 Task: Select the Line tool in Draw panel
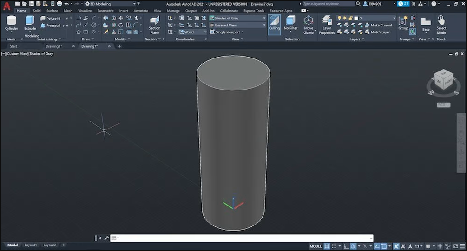pos(86,25)
